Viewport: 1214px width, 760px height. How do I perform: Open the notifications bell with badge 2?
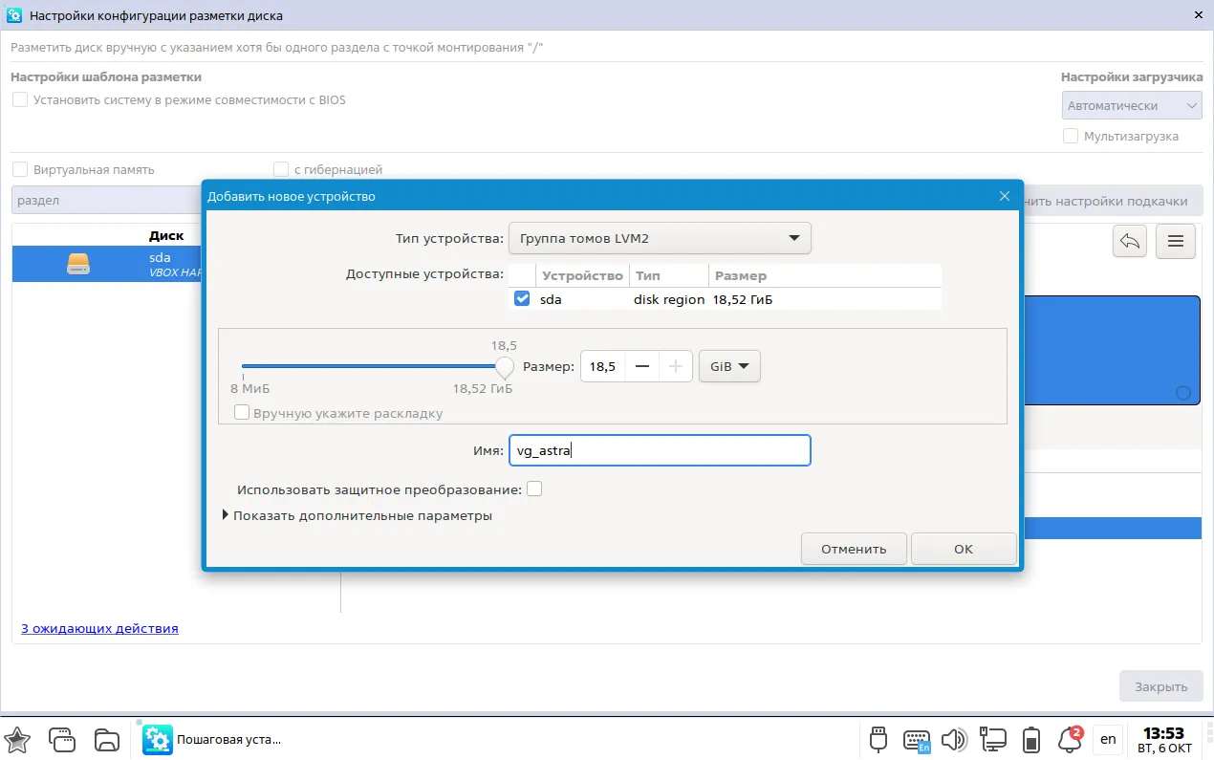click(1070, 739)
